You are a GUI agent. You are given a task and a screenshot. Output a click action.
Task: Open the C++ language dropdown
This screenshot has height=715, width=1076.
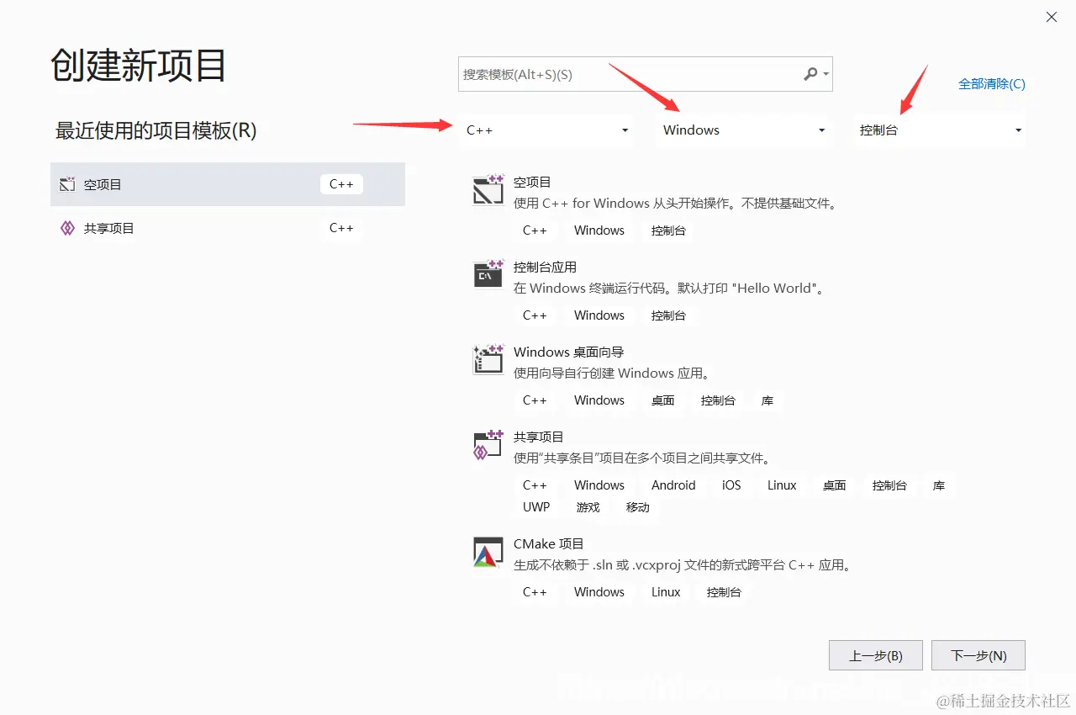[546, 130]
